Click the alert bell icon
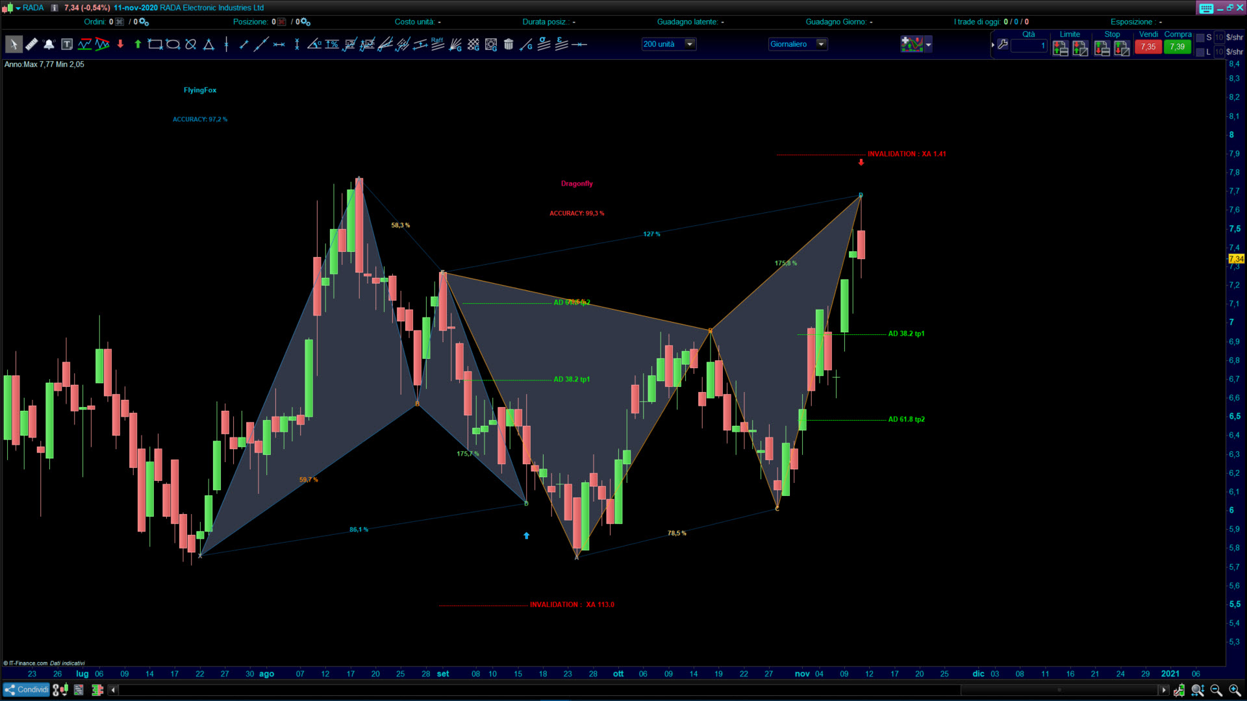1247x701 pixels. pos(49,45)
